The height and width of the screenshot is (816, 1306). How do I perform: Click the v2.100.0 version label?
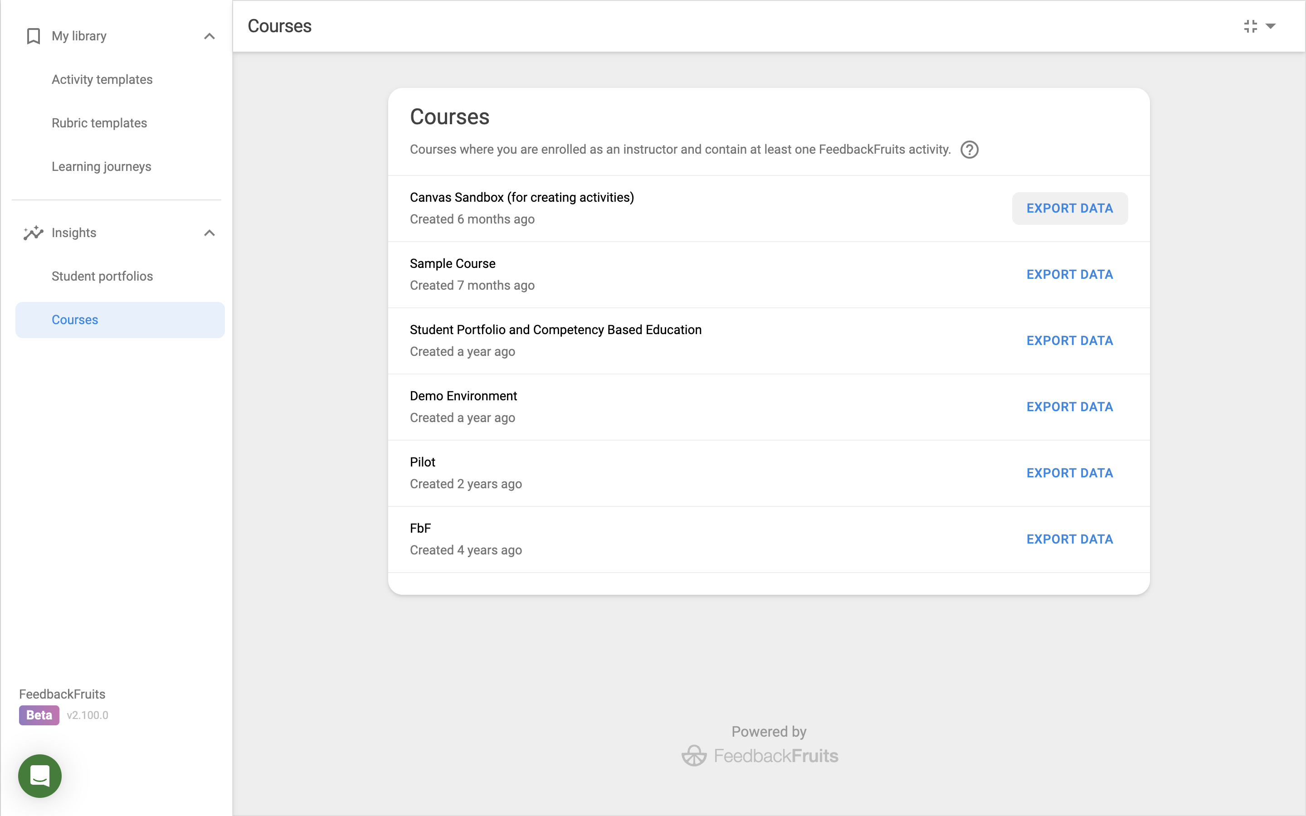88,715
